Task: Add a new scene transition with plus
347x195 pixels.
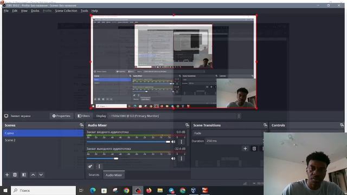Action: tap(245, 148)
